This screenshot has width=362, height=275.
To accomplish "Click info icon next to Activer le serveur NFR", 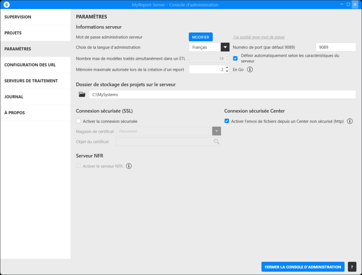I will 129,166.
